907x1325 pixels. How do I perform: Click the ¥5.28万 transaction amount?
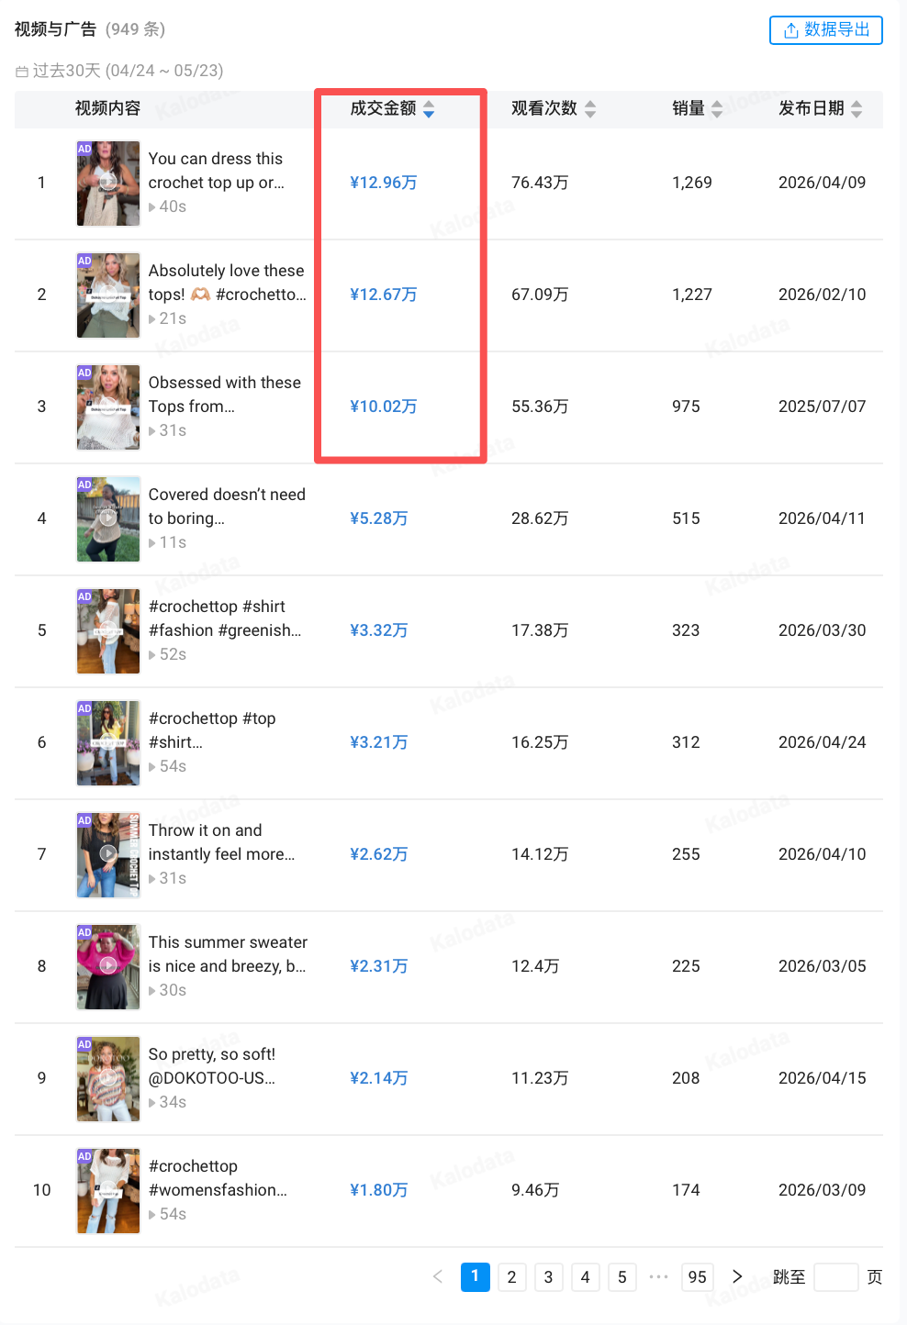pos(379,518)
